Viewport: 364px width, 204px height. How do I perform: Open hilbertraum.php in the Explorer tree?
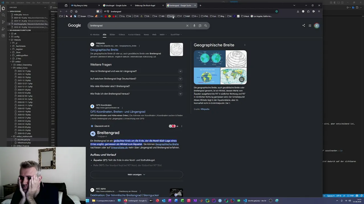tap(24, 143)
